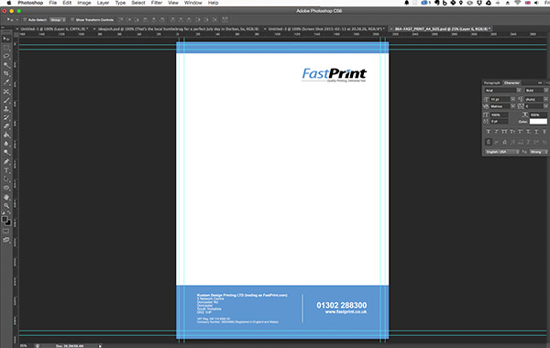Select the Zoom tool

pos(6,206)
